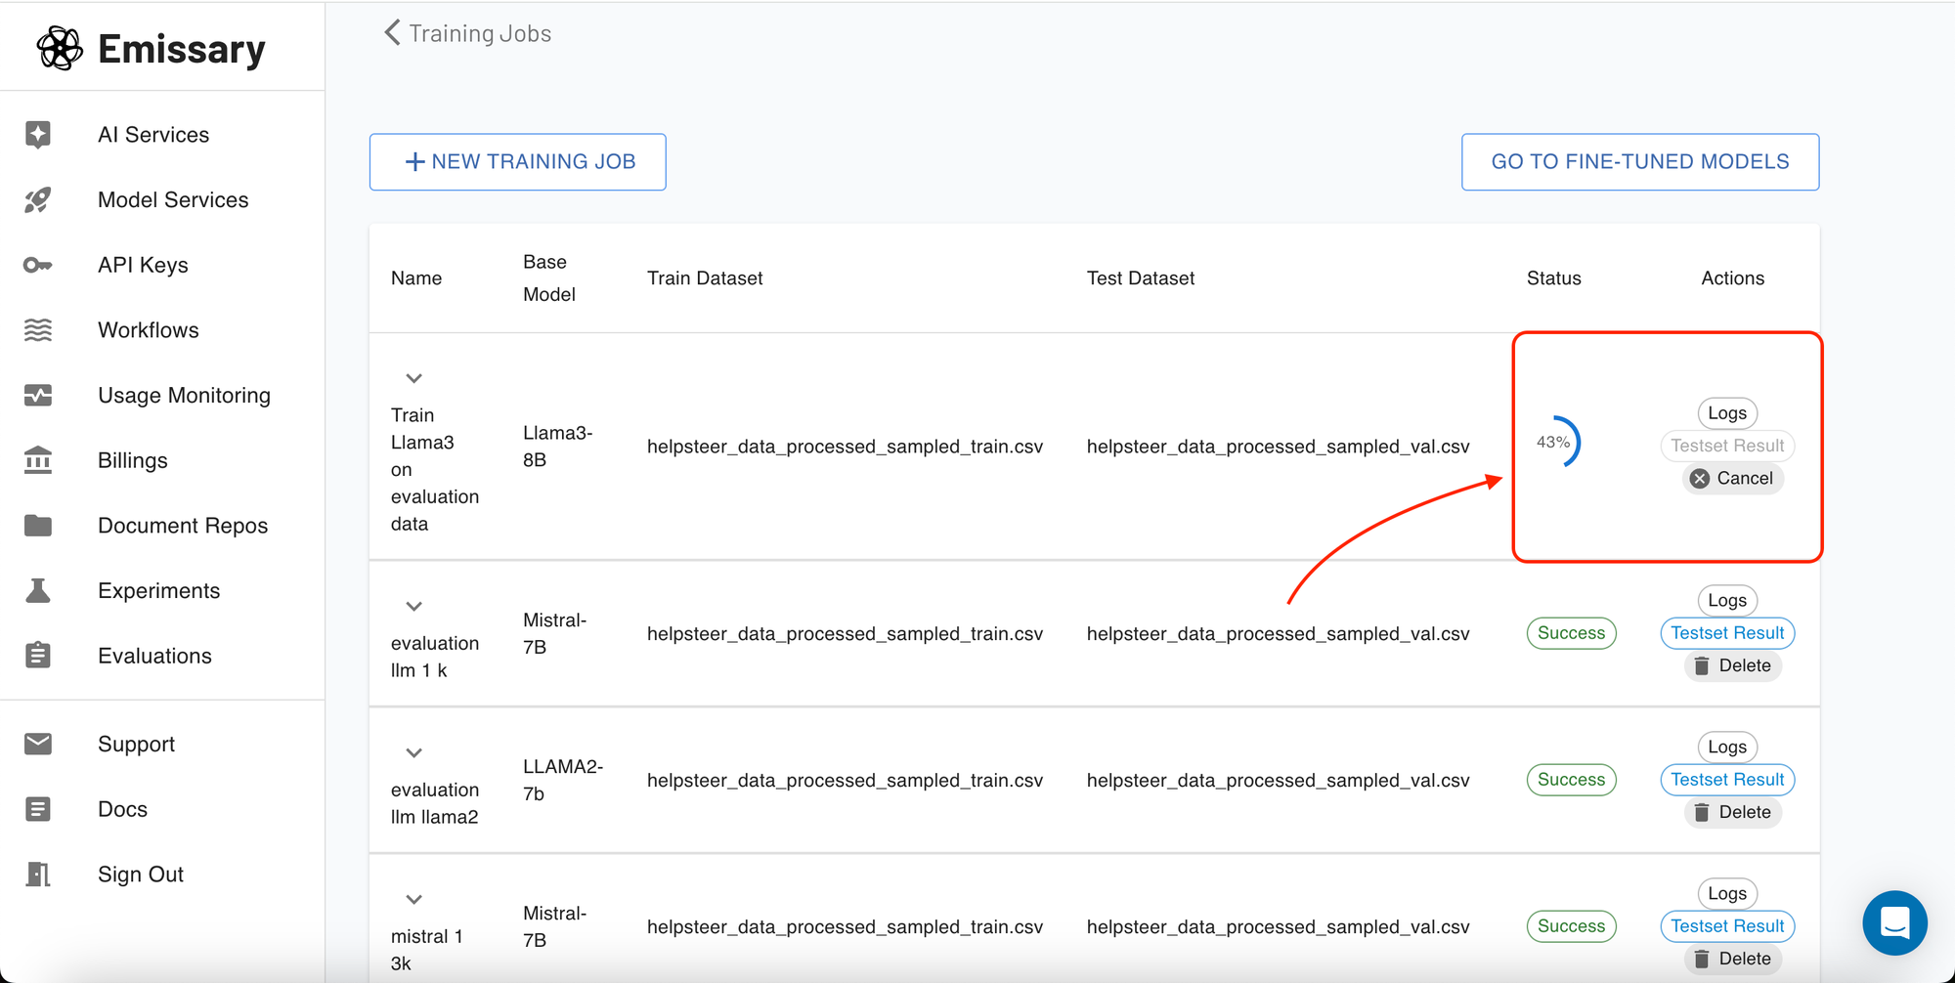Click the Test Dataset column header
This screenshot has height=983, width=1955.
tap(1141, 278)
